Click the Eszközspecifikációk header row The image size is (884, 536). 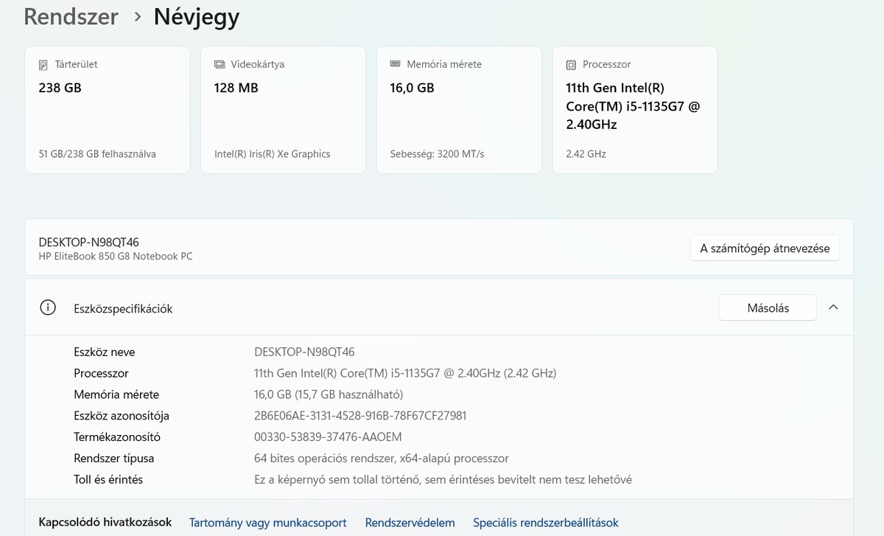[x=368, y=308]
